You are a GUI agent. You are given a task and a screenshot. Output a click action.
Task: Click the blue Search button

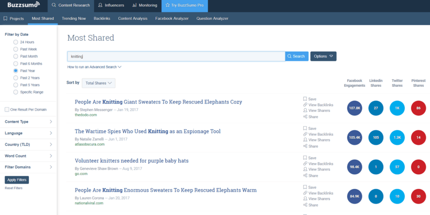point(297,56)
